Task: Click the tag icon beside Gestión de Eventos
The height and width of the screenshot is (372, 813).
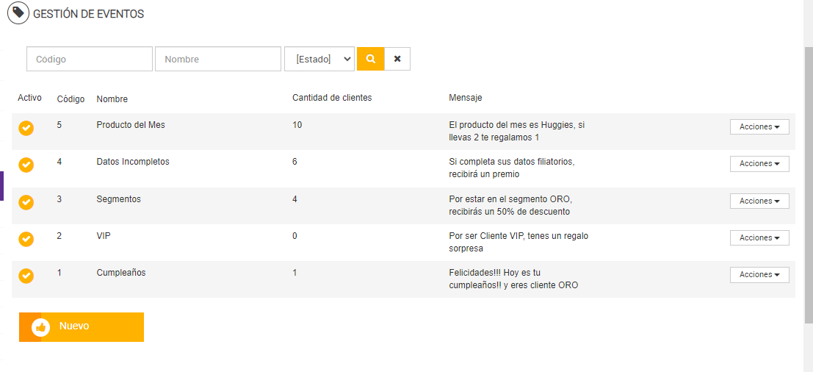Action: coord(18,13)
